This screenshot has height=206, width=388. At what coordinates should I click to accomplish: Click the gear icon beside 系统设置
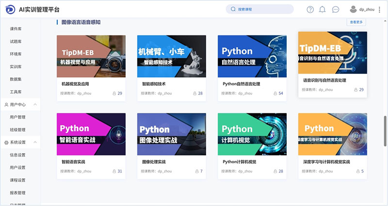point(6,143)
